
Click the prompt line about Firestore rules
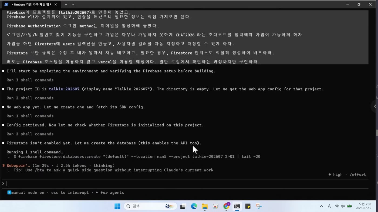pyautogui.click(x=140, y=53)
